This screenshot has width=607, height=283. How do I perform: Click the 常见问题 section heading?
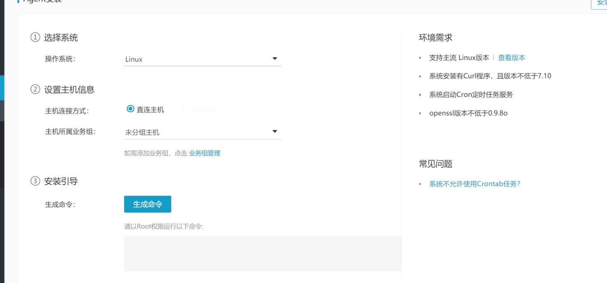click(x=435, y=164)
